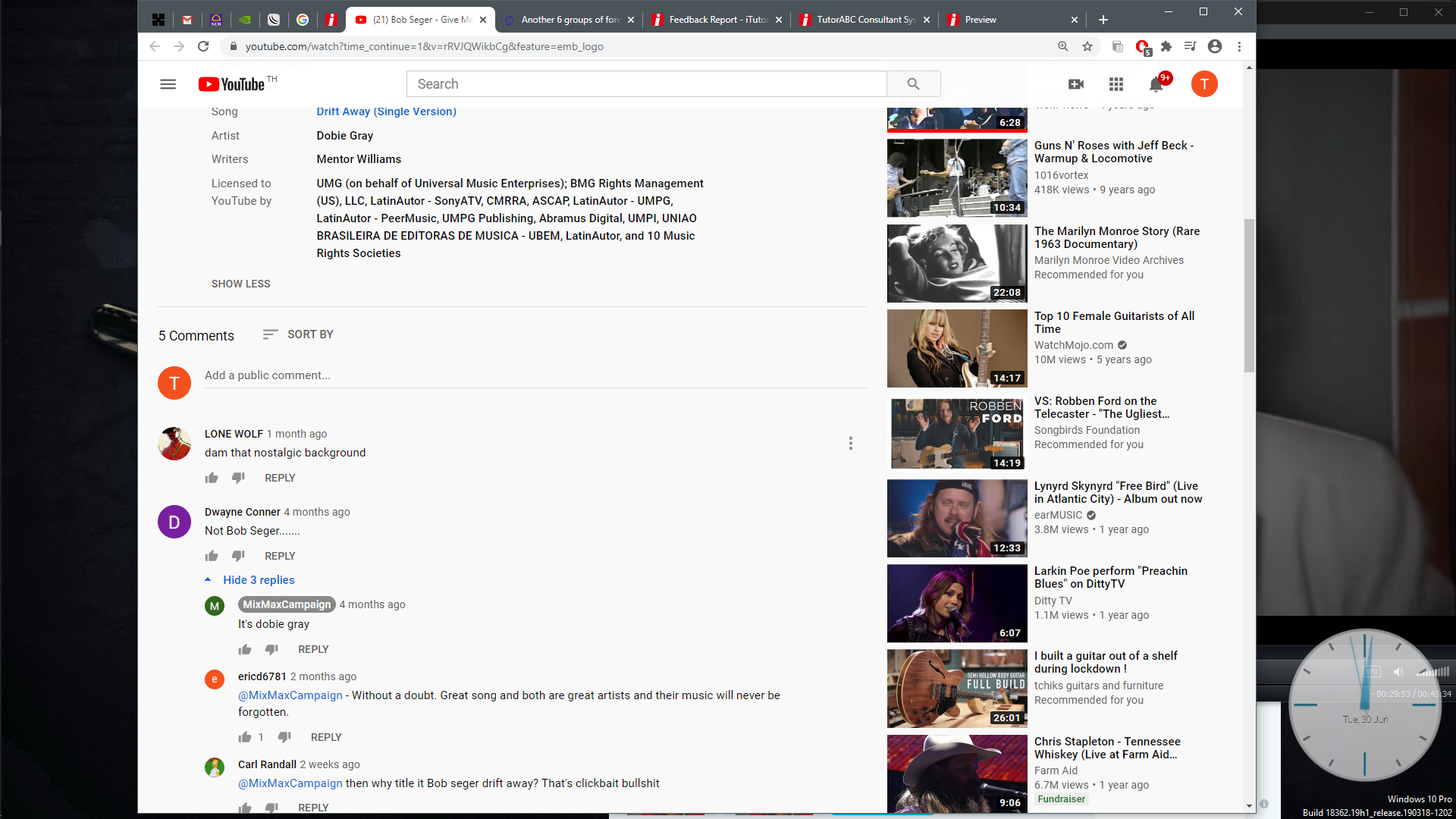Like LONE WOLF's comment
1456x819 pixels.
(x=212, y=478)
